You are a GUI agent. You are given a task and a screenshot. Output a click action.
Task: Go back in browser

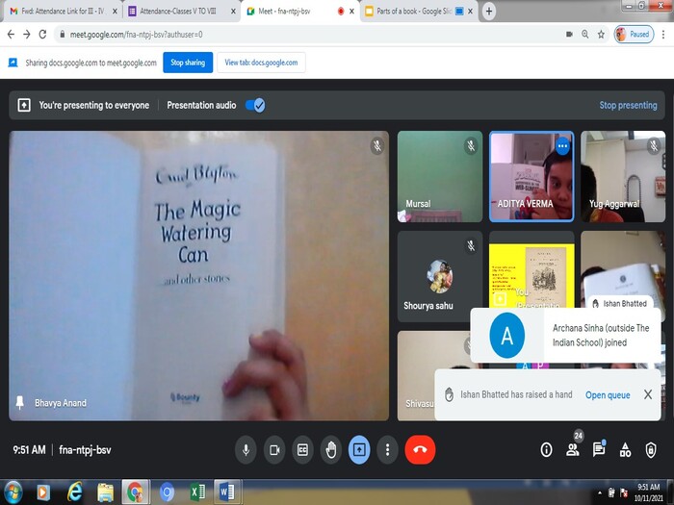coord(11,35)
